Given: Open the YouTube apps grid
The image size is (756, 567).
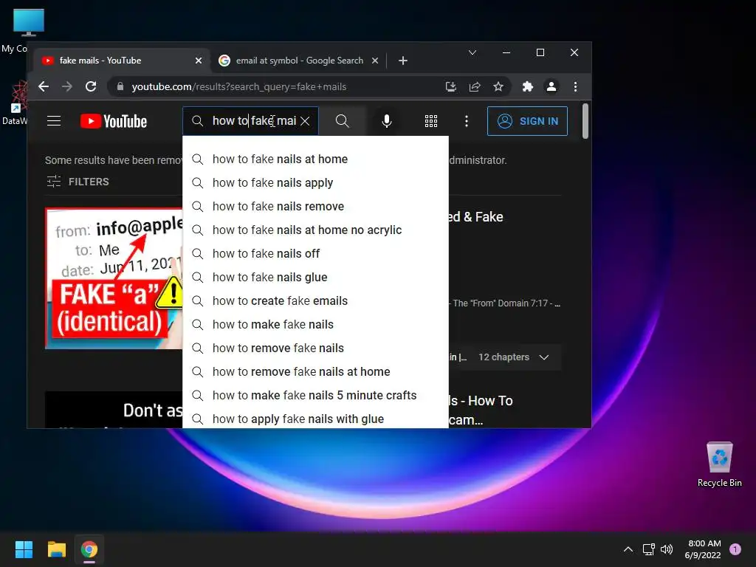Looking at the screenshot, I should 431,121.
